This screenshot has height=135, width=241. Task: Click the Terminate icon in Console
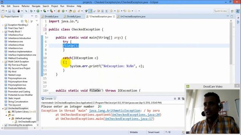[x=175, y=99]
